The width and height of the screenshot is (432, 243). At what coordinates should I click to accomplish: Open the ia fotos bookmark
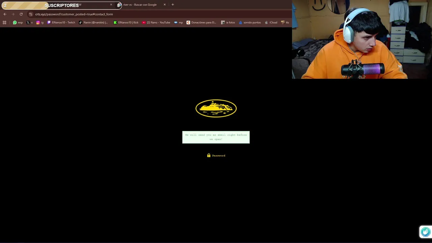tap(228, 23)
